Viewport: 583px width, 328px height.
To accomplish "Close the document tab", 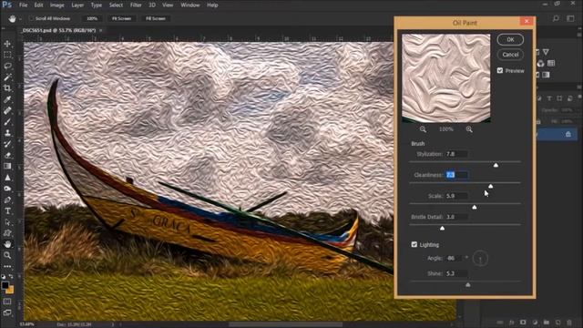I will 101,30.
